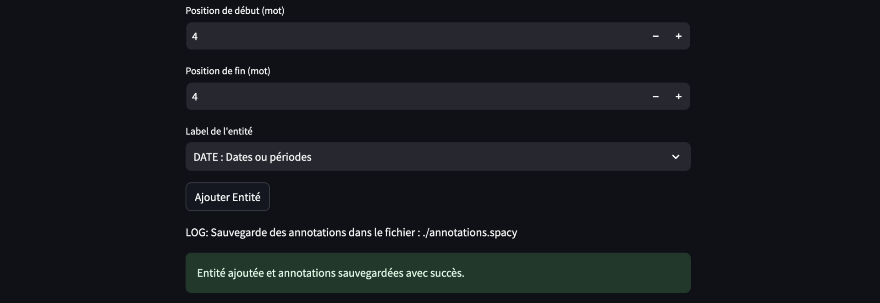Screen dimensions: 880x303
Task: Expand the 'DATE : Dates ou périodes' selector
Action: [438, 156]
